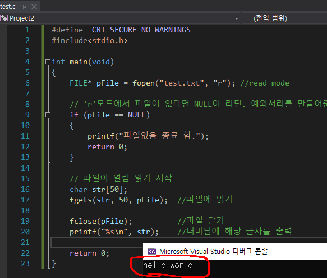Click the return 0; on line 12
327x278 pixels.
107,147
